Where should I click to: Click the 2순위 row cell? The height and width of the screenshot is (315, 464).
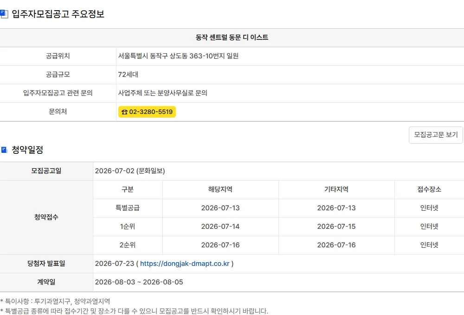(x=128, y=245)
